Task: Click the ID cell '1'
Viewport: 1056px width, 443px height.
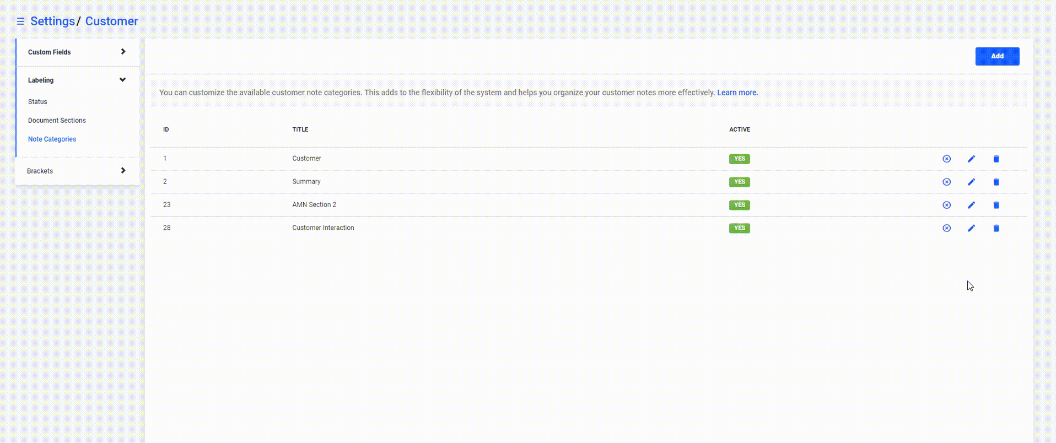Action: (x=165, y=159)
